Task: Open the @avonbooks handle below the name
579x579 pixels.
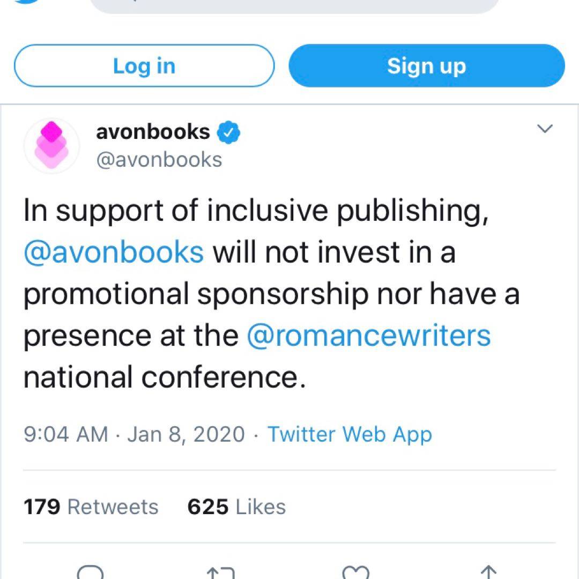Action: coord(159,159)
